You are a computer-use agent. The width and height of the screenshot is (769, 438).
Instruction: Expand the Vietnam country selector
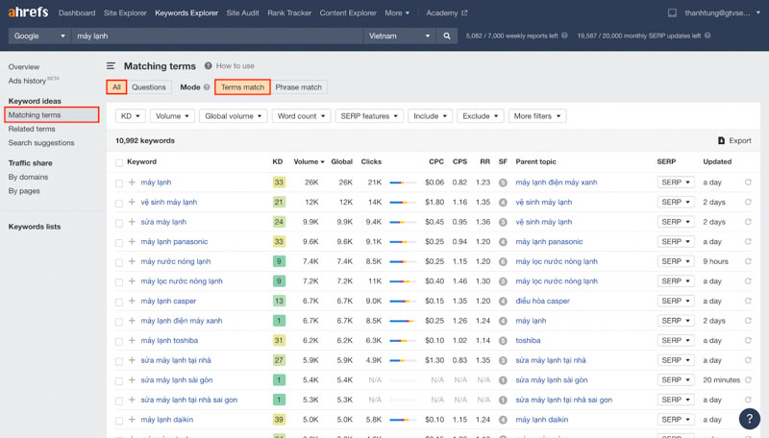tap(400, 36)
